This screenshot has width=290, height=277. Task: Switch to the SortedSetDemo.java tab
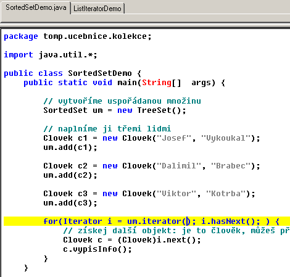(x=36, y=8)
